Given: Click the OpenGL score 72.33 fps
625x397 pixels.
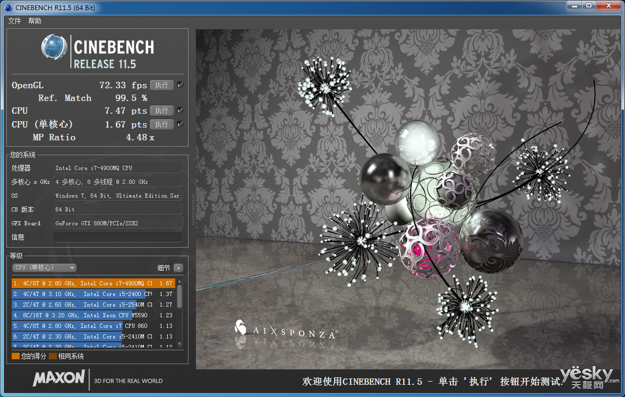Looking at the screenshot, I should (x=123, y=85).
